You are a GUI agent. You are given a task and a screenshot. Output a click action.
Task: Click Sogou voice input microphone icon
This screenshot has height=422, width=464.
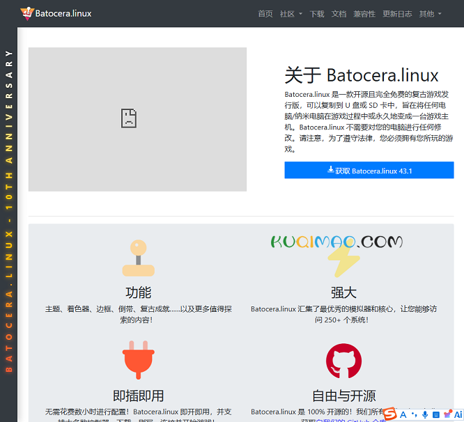425,414
